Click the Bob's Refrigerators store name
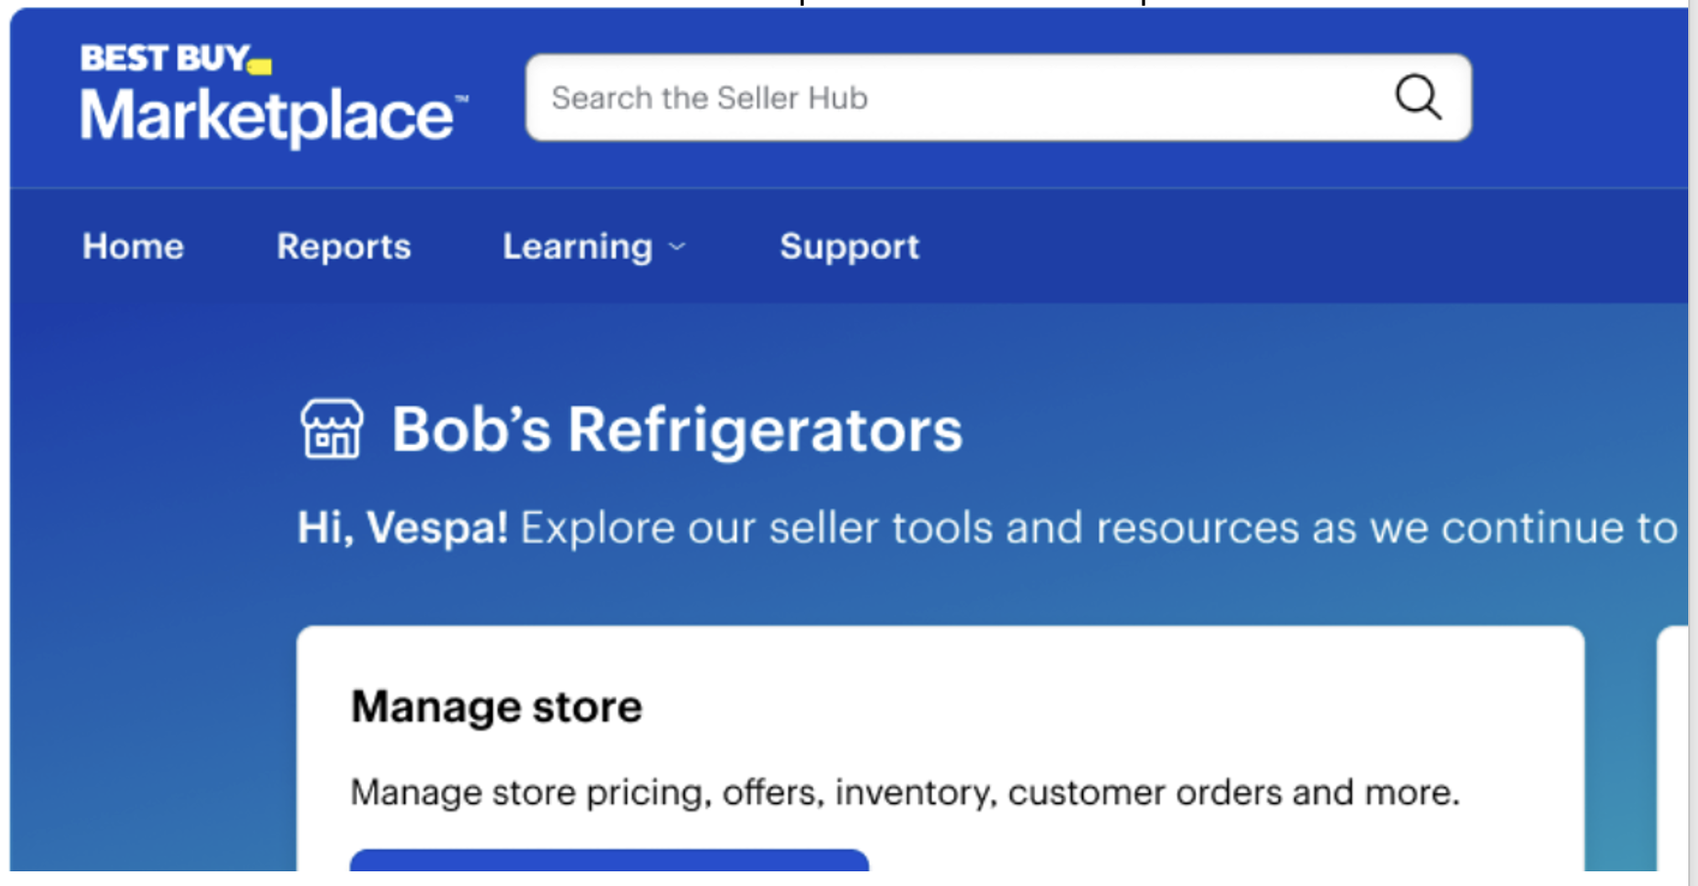 coord(677,430)
